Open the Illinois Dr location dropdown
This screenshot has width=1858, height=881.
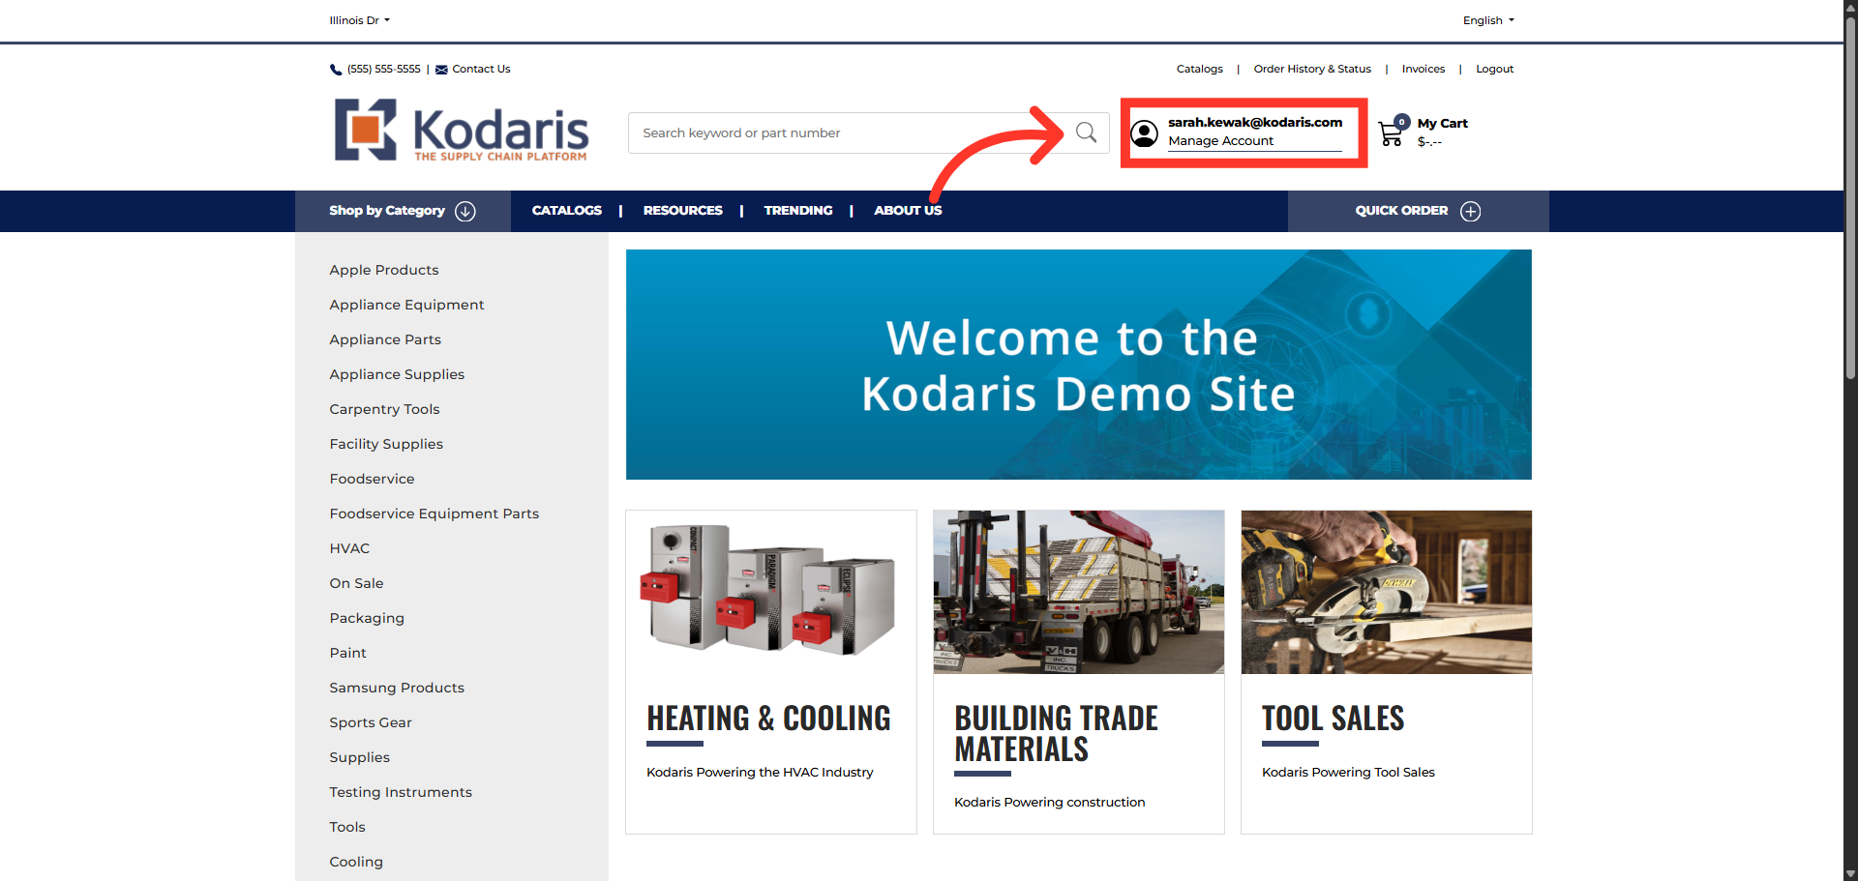point(359,20)
